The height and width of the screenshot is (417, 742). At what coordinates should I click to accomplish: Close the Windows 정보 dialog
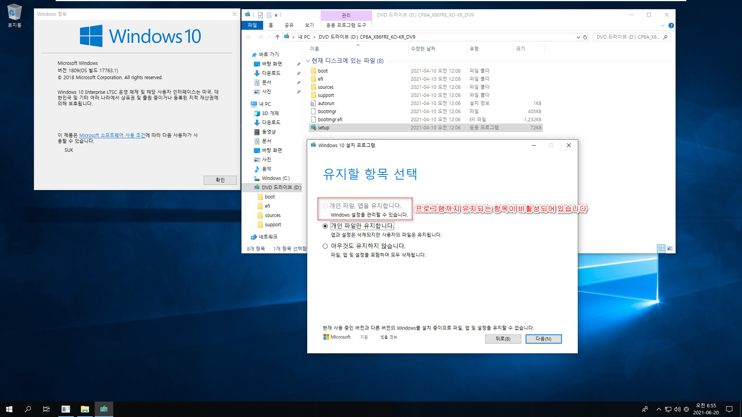pyautogui.click(x=234, y=14)
